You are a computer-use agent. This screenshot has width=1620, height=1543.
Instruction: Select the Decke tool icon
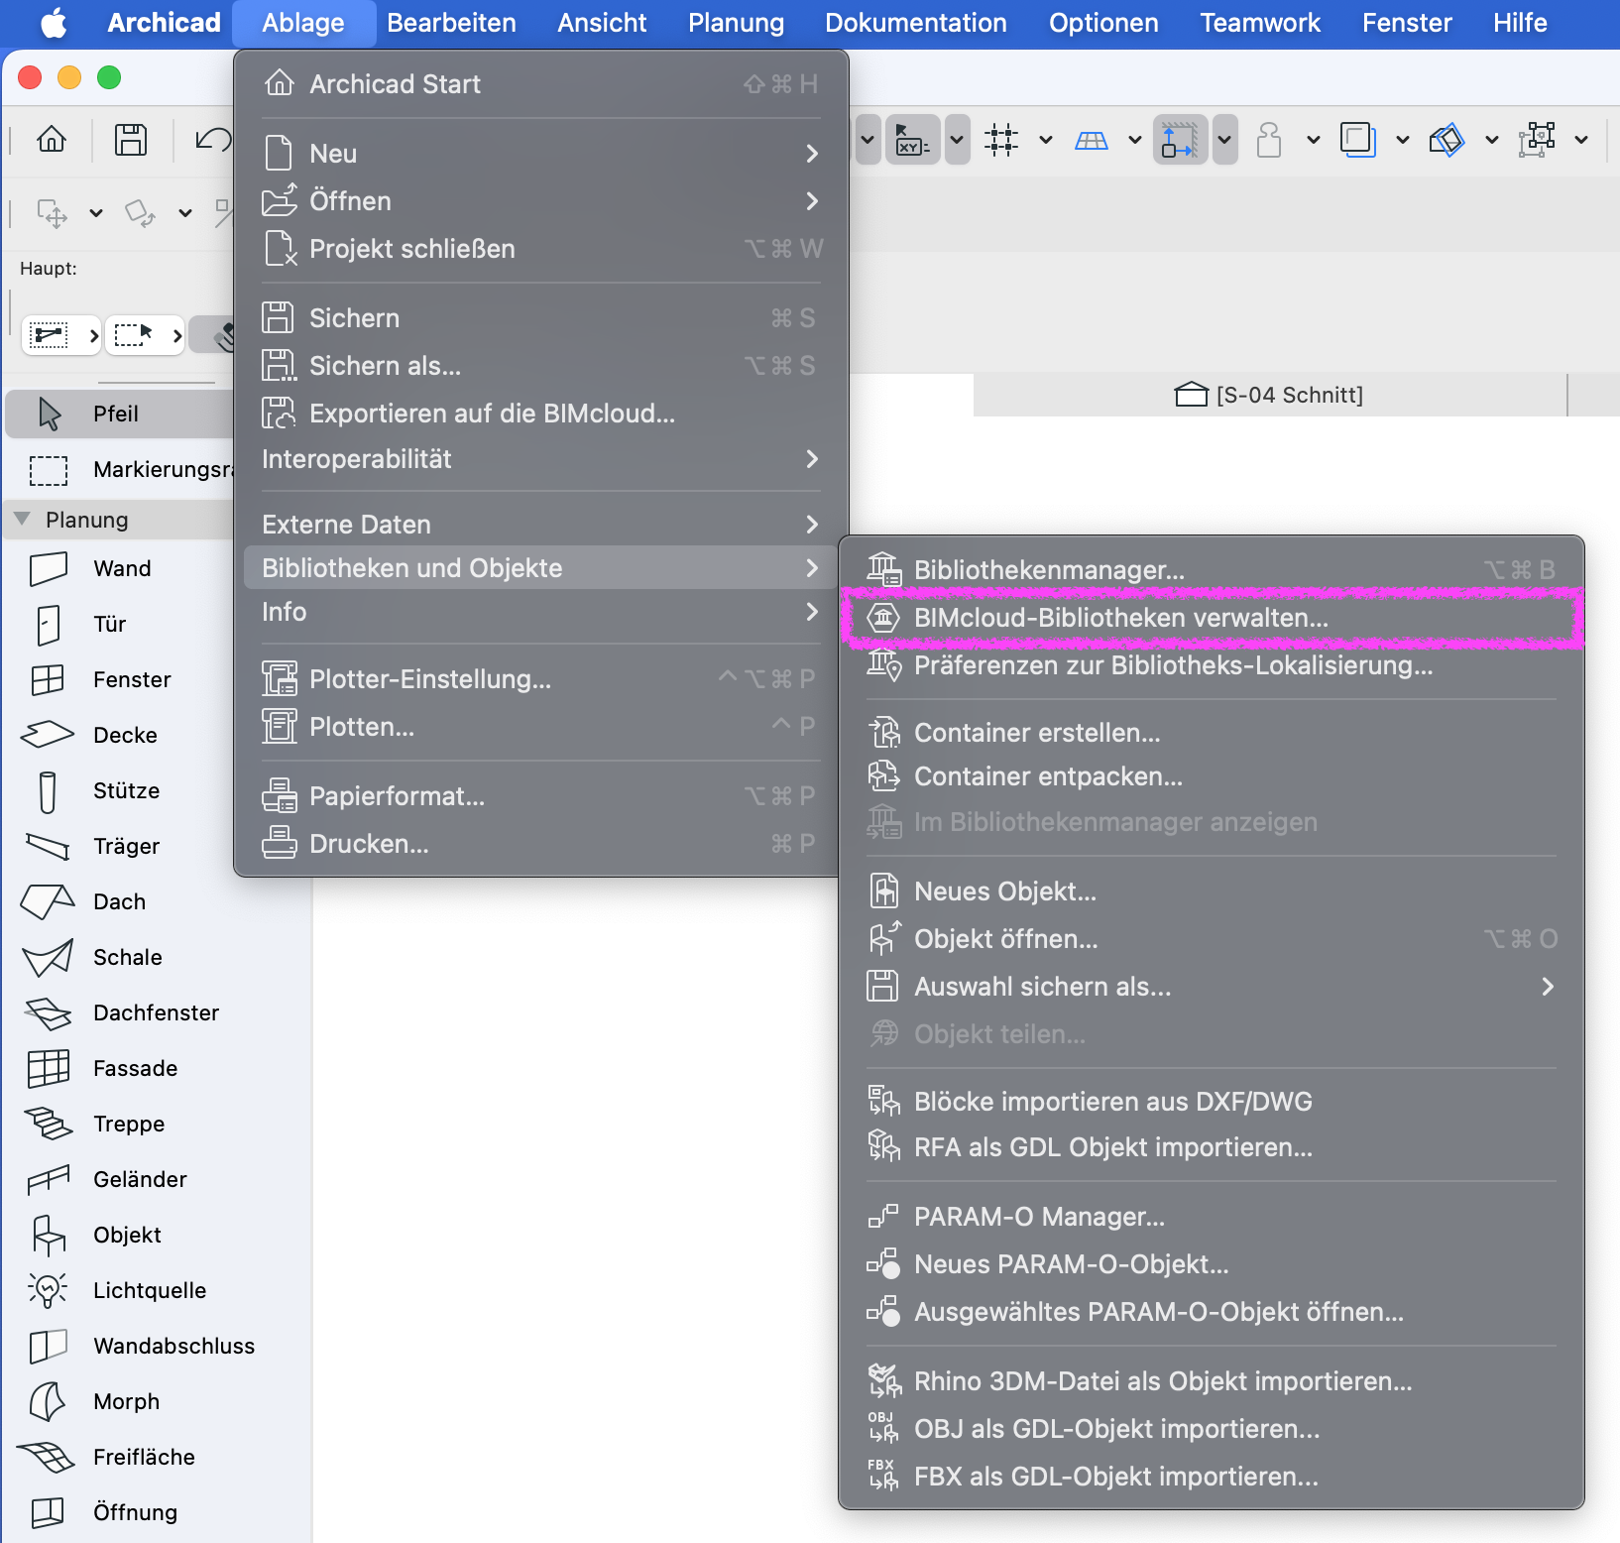pyautogui.click(x=49, y=735)
